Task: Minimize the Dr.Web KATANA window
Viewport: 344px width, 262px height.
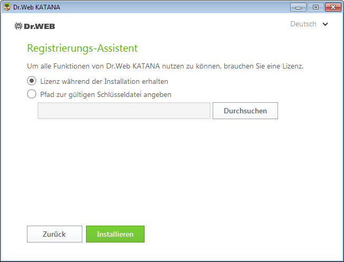Action: point(298,7)
